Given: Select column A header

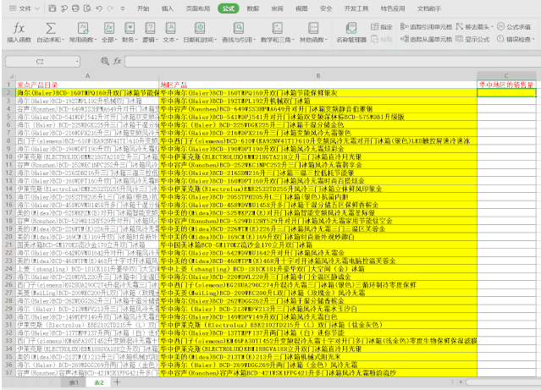Looking at the screenshot, I should pos(87,76).
